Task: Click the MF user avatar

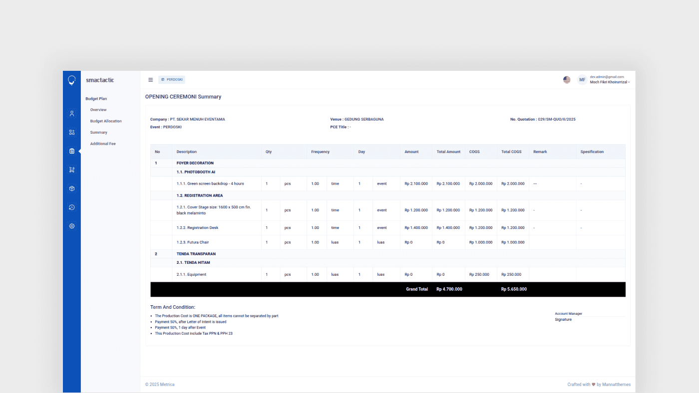Action: click(x=582, y=80)
